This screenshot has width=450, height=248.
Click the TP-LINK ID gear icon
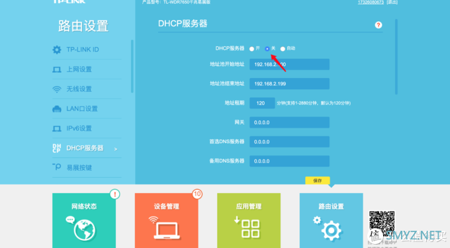[x=57, y=50]
